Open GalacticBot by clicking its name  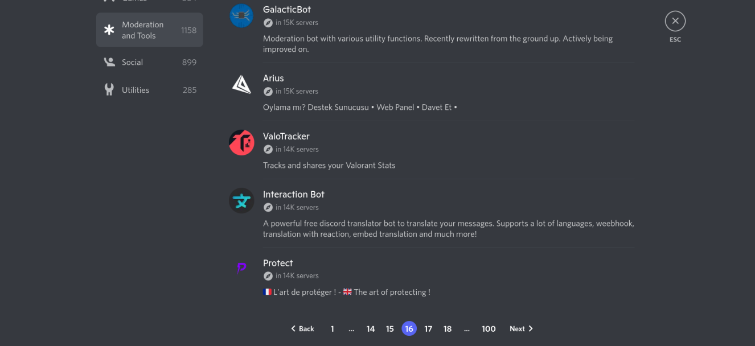point(287,9)
